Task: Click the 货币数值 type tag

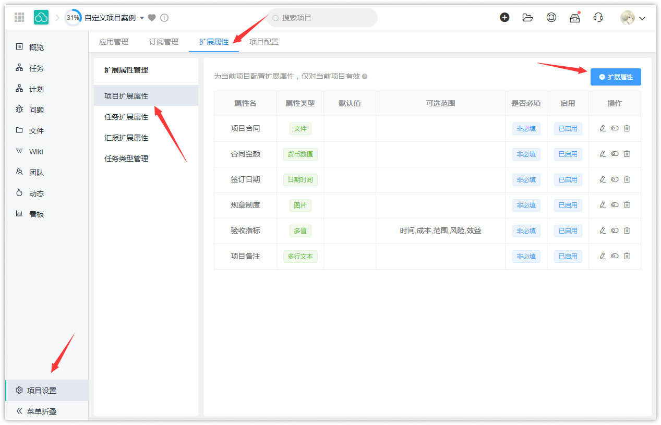Action: pyautogui.click(x=300, y=154)
